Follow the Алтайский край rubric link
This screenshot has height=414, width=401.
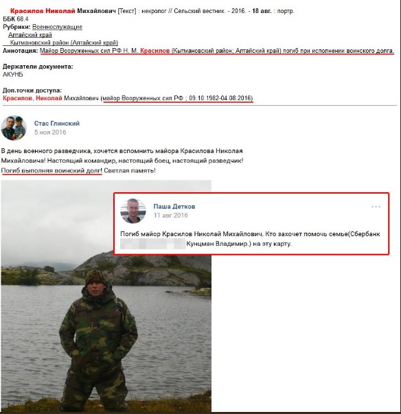(x=30, y=35)
